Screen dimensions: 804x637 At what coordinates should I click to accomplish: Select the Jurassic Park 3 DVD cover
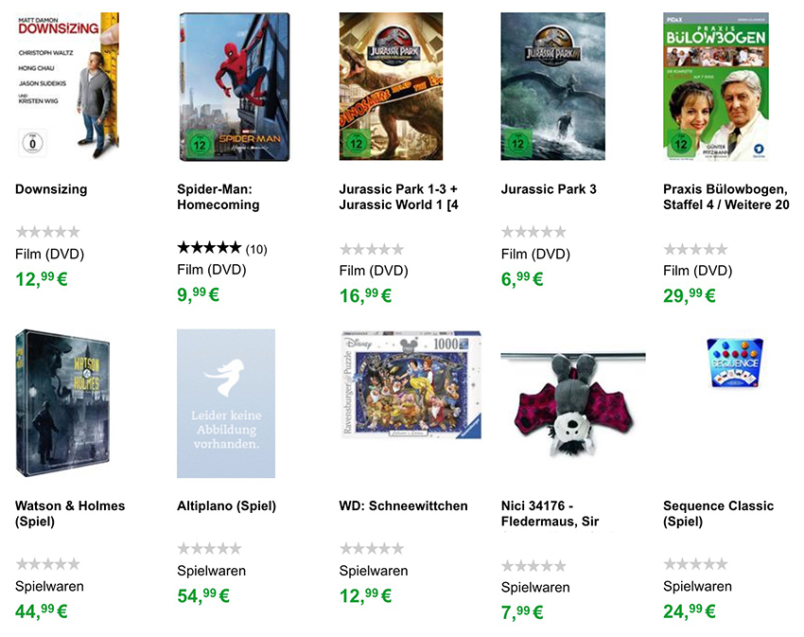point(552,86)
